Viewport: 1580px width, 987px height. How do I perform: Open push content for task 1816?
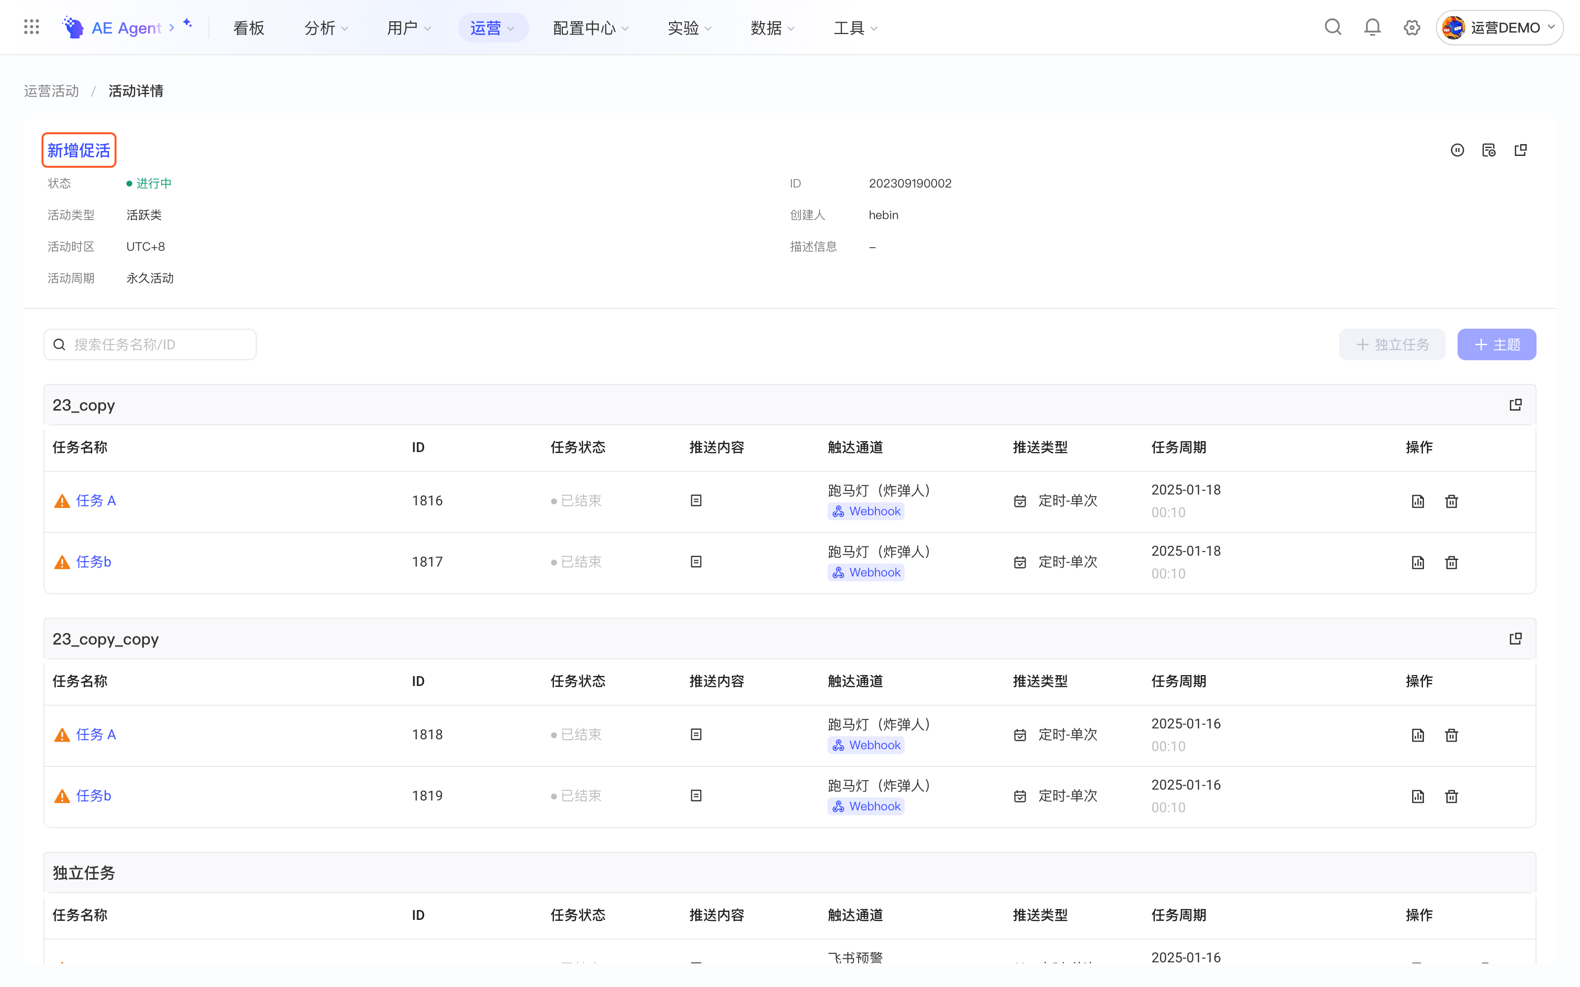tap(696, 501)
